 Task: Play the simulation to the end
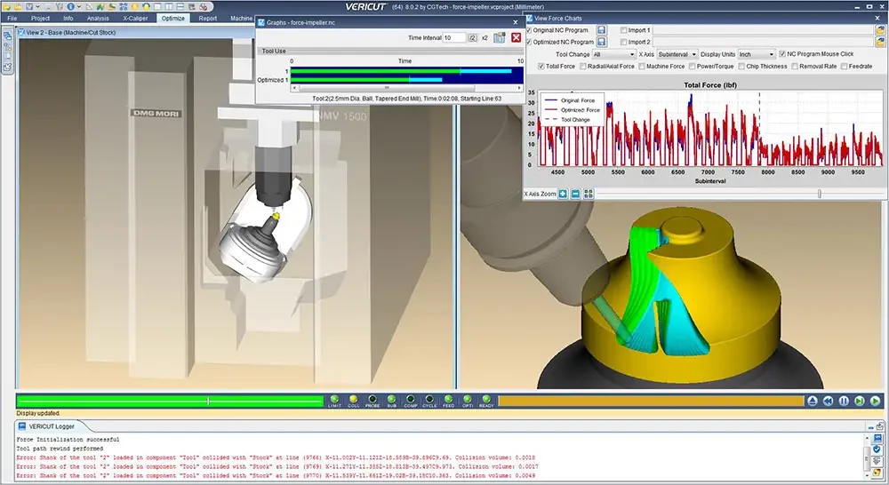[x=876, y=402]
